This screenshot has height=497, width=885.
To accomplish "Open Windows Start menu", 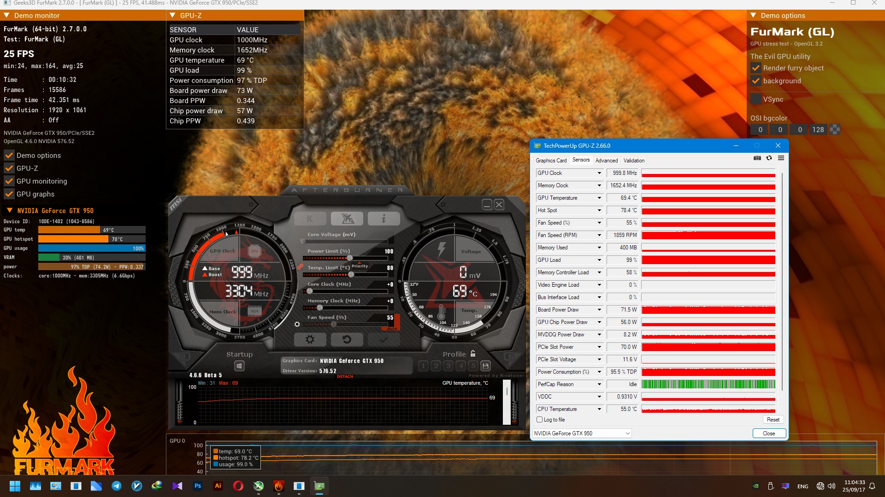I will (x=15, y=486).
